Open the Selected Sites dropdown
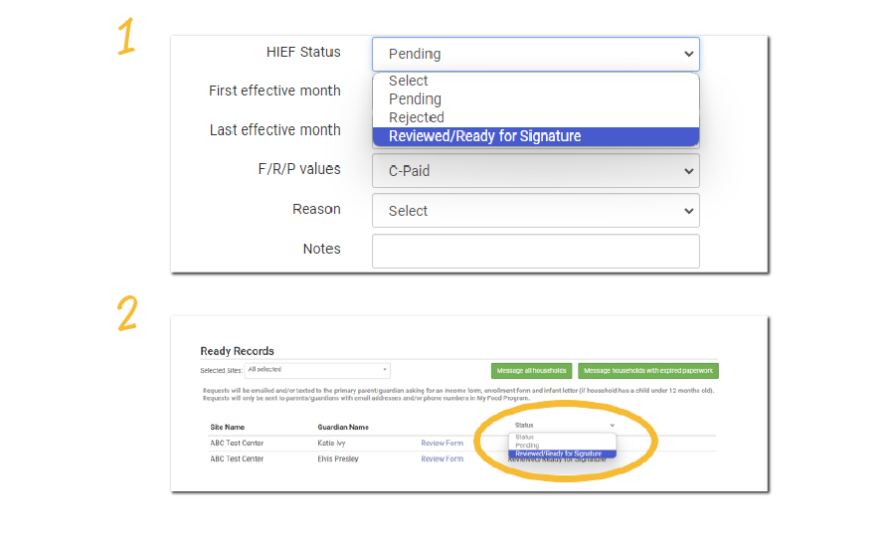The image size is (895, 547). pos(317,370)
